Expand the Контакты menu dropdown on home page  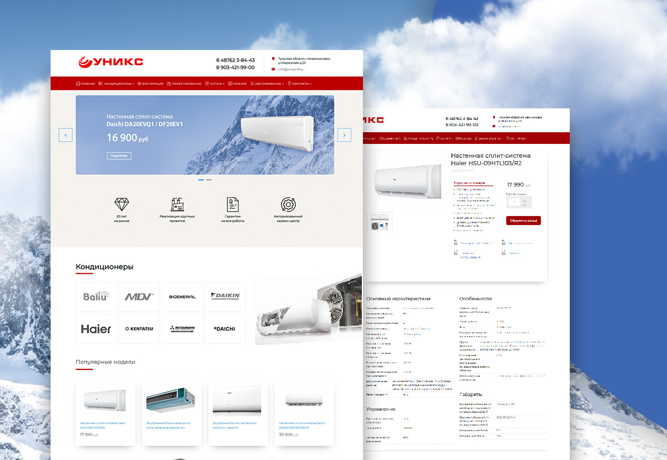coord(300,84)
